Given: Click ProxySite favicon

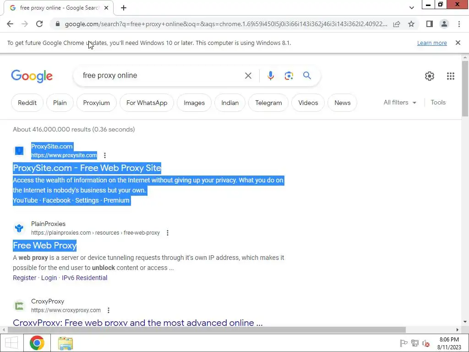Looking at the screenshot, I should point(19,150).
